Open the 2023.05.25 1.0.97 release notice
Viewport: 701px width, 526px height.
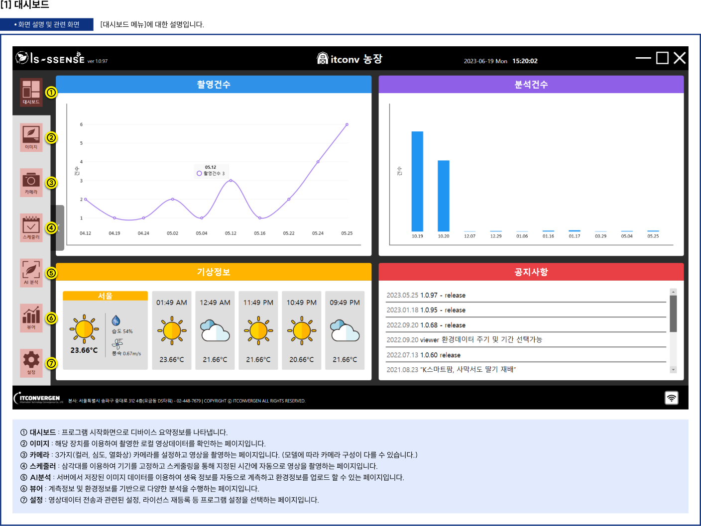tap(426, 295)
